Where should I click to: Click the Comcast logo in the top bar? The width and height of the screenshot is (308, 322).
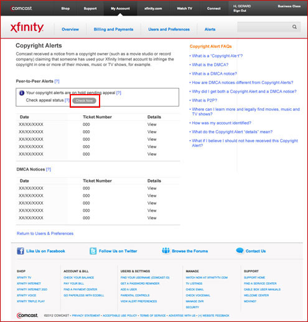click(21, 8)
